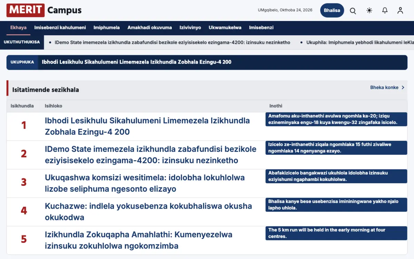Open the Izivivinyo menu item

190,28
